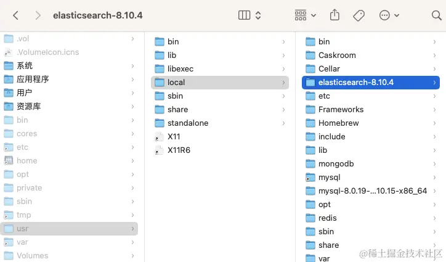Open the mysql alias item
The image size is (446, 262).
(329, 178)
